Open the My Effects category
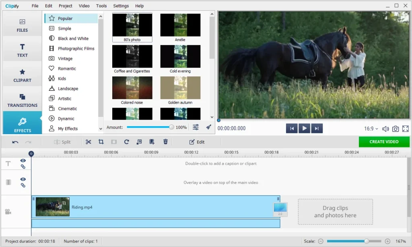This screenshot has height=247, width=412. 71,129
